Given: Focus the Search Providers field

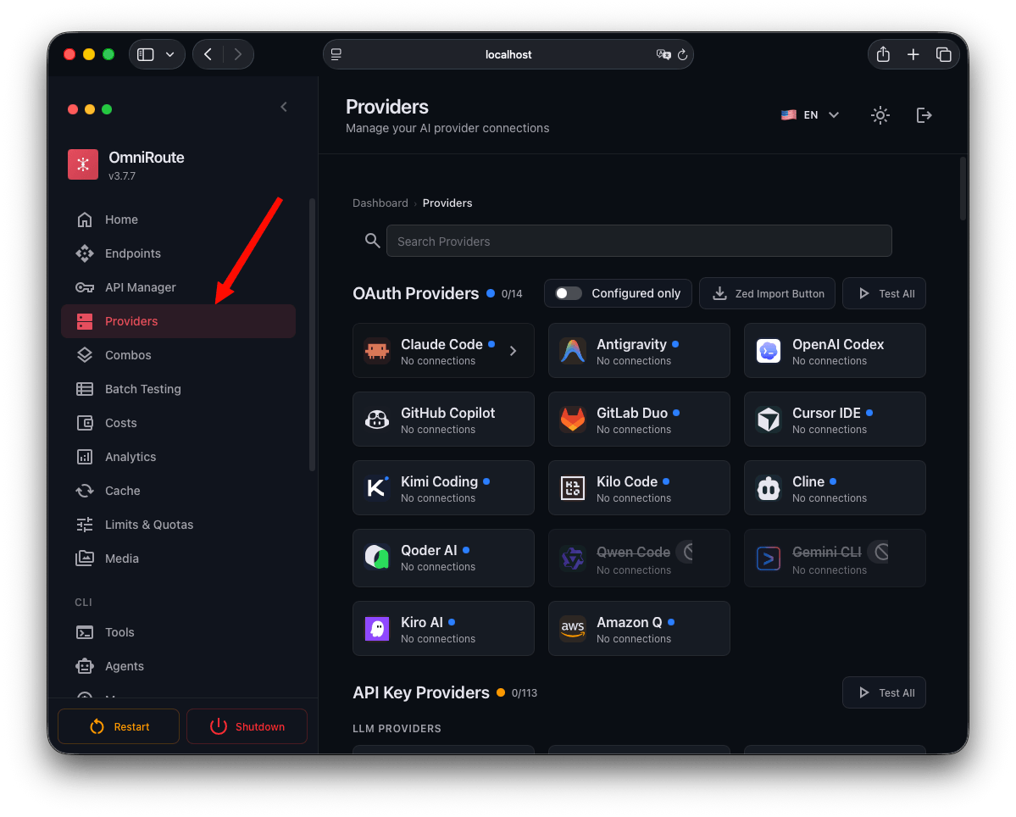Looking at the screenshot, I should pyautogui.click(x=639, y=241).
